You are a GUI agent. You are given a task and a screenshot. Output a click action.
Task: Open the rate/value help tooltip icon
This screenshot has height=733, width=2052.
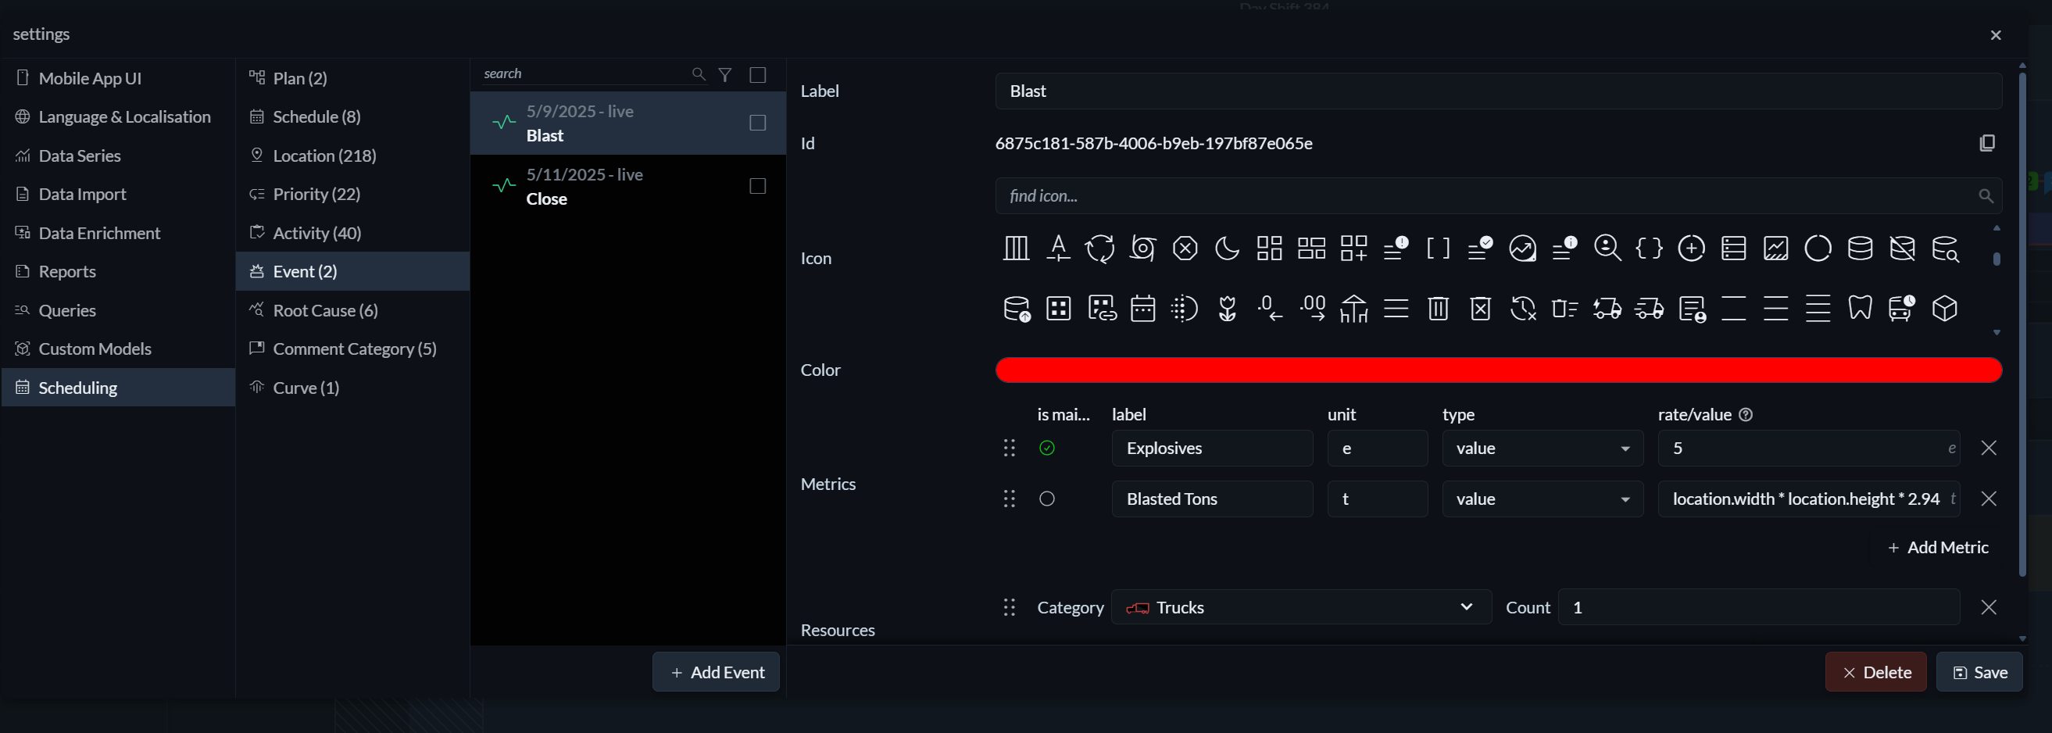pos(1746,414)
